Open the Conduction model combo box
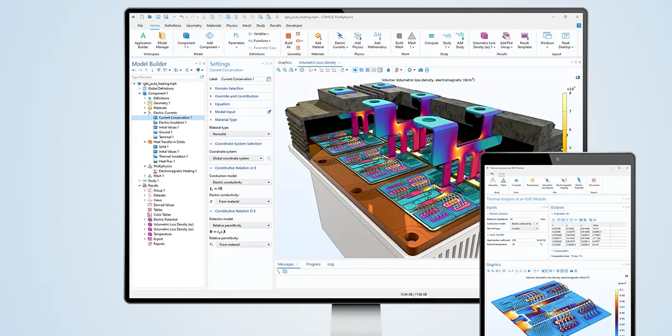The width and height of the screenshot is (672, 336). [x=240, y=182]
